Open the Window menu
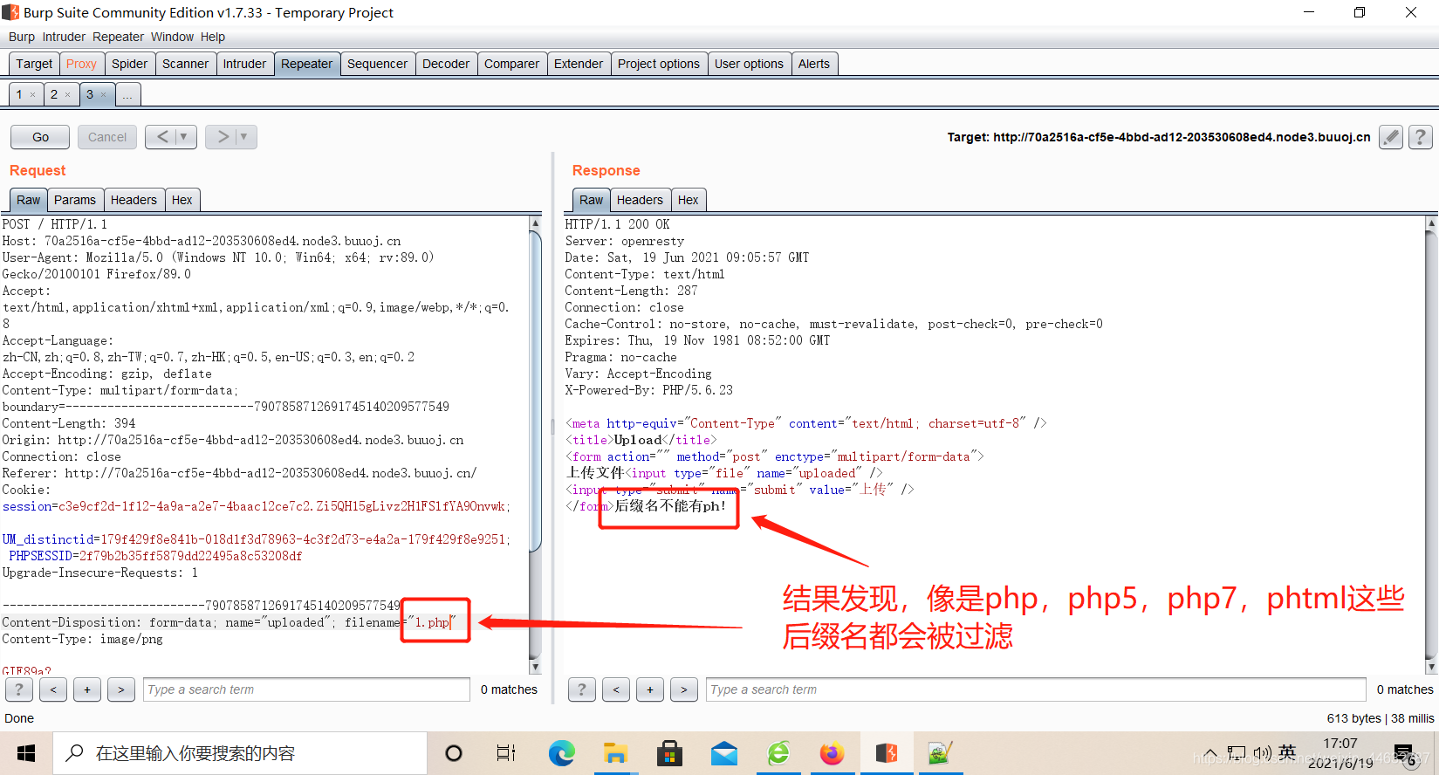 coord(172,37)
